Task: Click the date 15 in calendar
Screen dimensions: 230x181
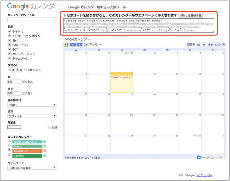Action: pyautogui.click(x=132, y=94)
